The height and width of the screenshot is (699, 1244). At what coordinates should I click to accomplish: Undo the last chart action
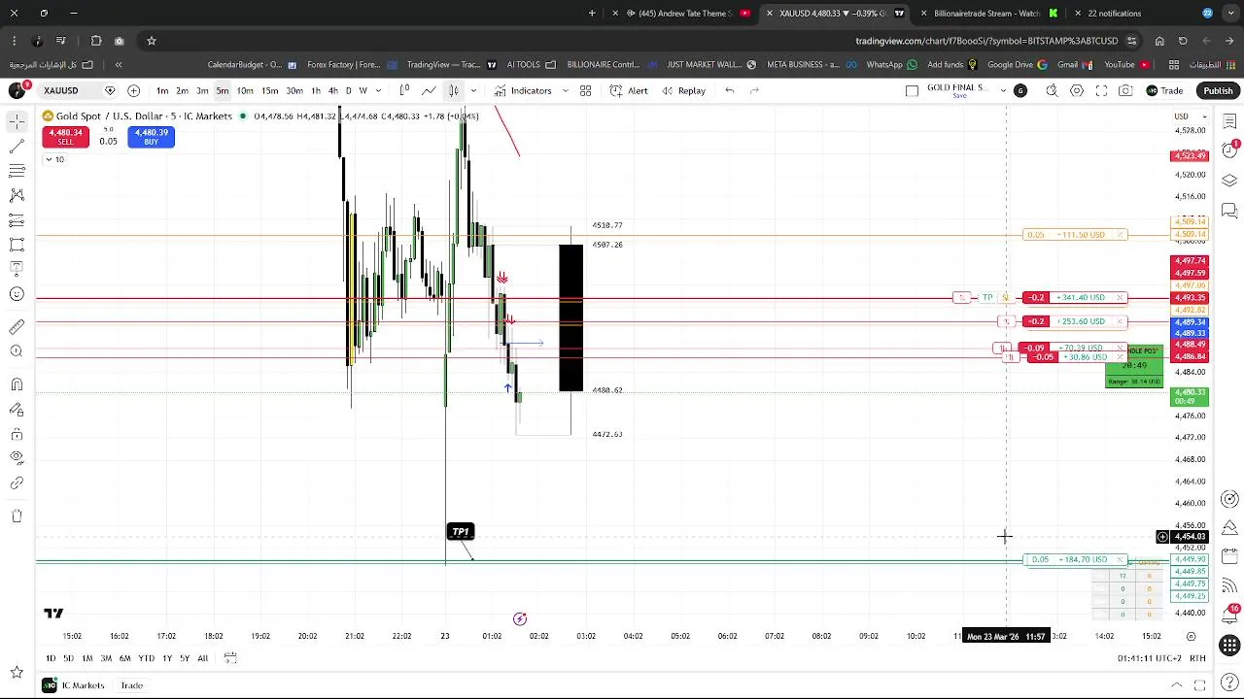pos(730,90)
